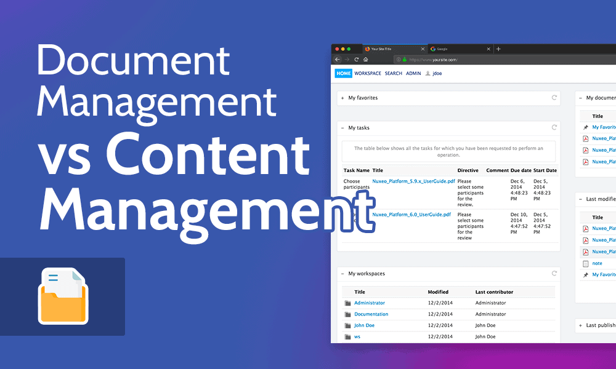Click the browser Home icon

point(366,60)
